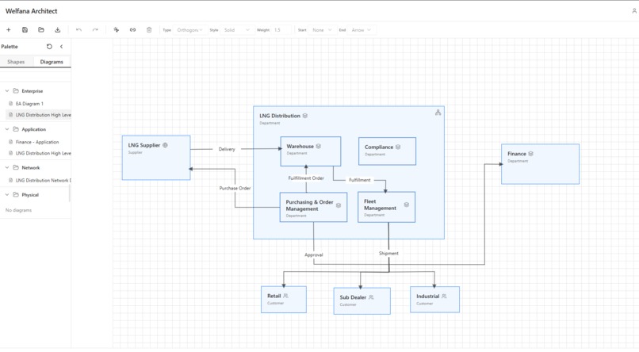639x352 pixels.
Task: Select the Fulfillment connector label
Action: (x=360, y=180)
